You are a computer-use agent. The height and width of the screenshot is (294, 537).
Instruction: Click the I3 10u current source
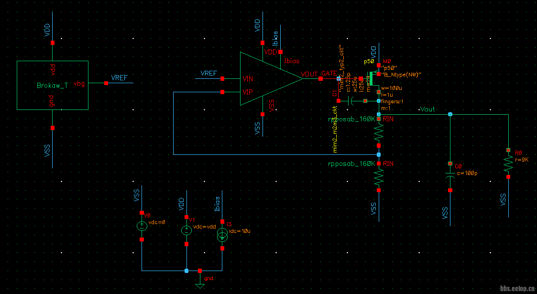(222, 234)
